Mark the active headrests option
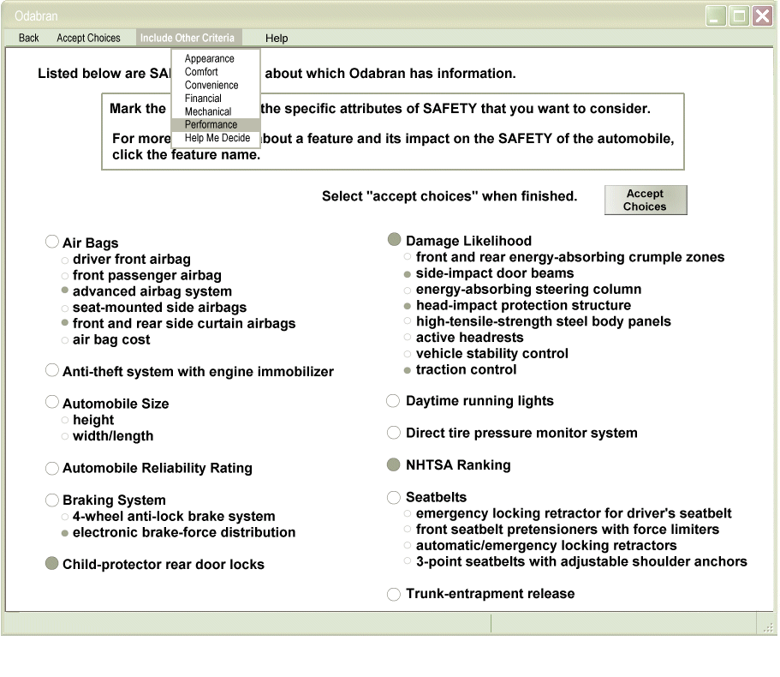The image size is (780, 677). (408, 338)
